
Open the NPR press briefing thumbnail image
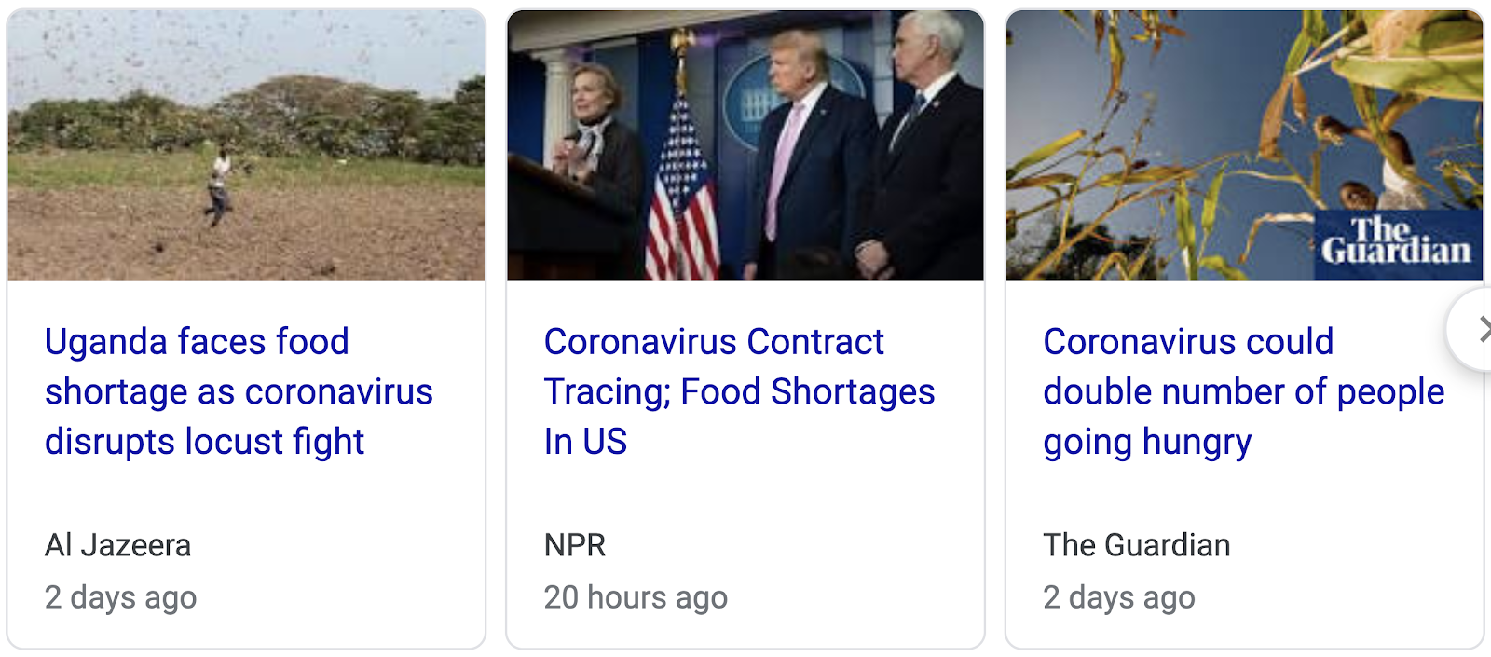(x=745, y=145)
